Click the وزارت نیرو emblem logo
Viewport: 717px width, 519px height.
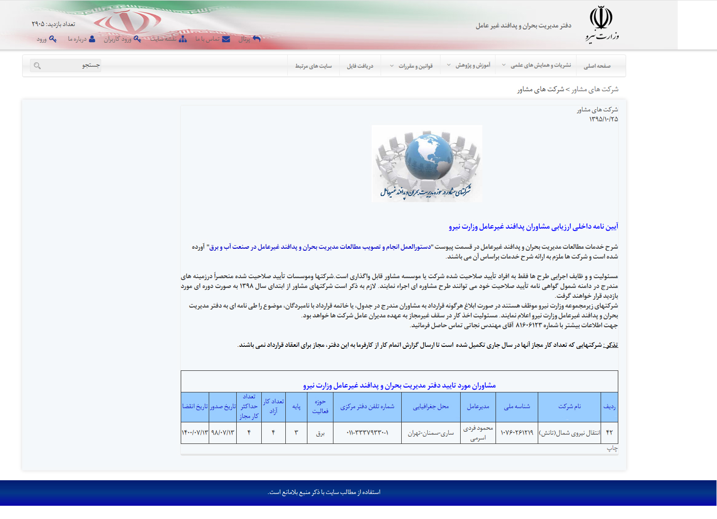coord(602,24)
